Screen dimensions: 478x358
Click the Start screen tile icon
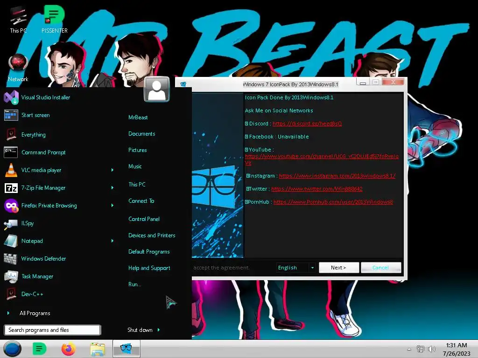(x=11, y=115)
